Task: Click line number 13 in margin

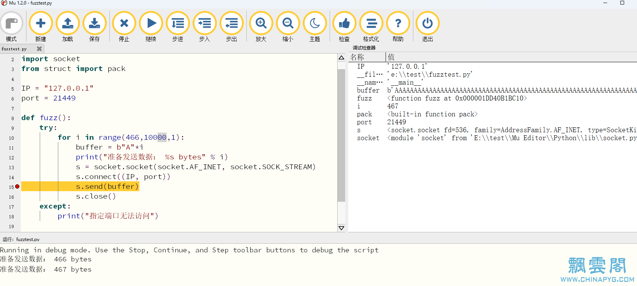Action: click(11, 168)
